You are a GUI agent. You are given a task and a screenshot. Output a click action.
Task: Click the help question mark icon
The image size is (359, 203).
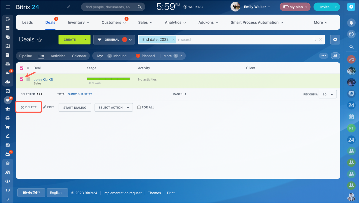[351, 7]
